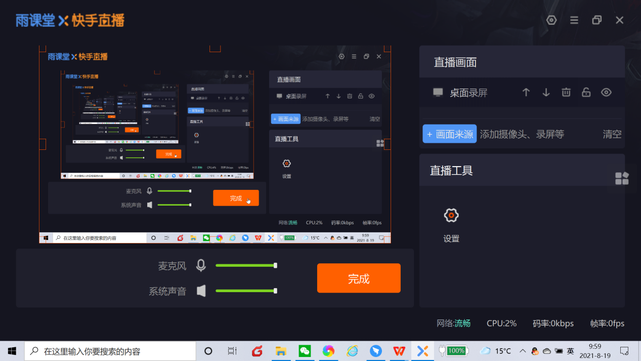Screen dimensions: 641x361
Task: Toggle lock on 桌面录屏 source in right panel
Action: 586,92
